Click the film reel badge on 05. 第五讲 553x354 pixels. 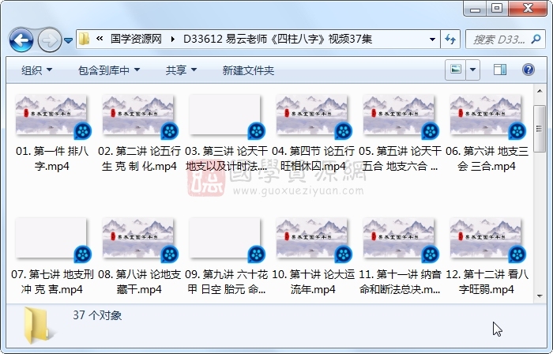point(431,131)
